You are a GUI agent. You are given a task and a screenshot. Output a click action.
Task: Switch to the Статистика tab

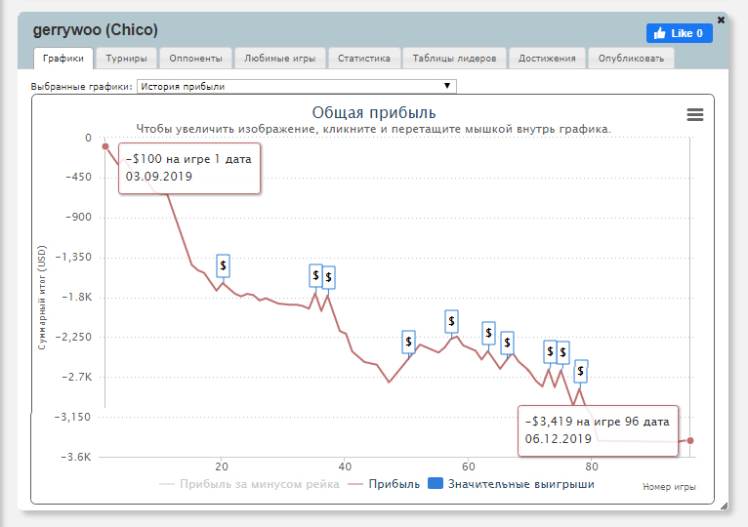[363, 59]
